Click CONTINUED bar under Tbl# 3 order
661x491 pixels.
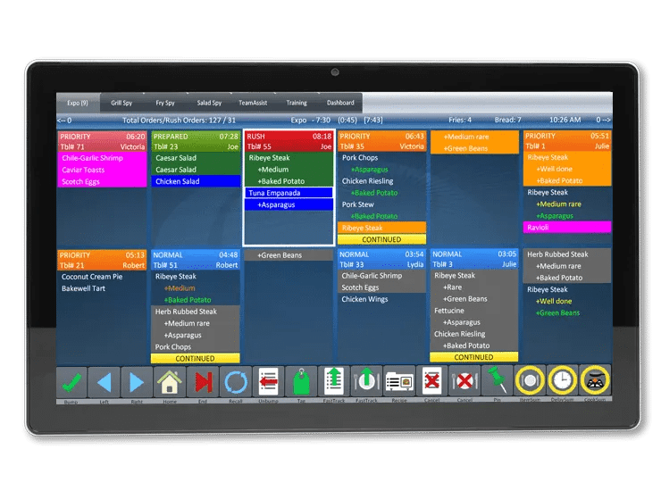pyautogui.click(x=473, y=357)
